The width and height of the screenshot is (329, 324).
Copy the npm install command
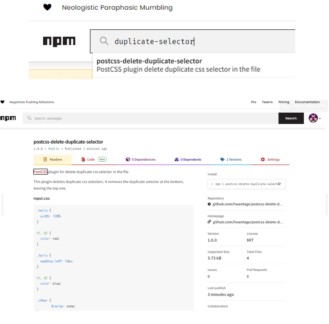(279, 184)
